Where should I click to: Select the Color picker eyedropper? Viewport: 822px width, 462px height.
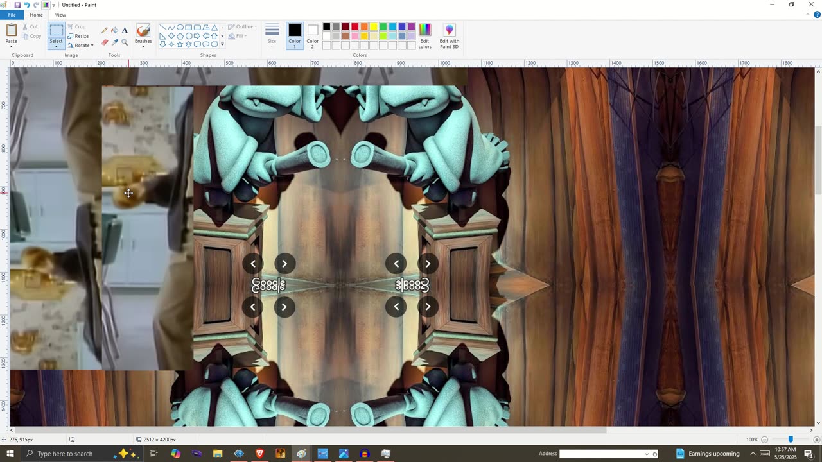(x=114, y=42)
